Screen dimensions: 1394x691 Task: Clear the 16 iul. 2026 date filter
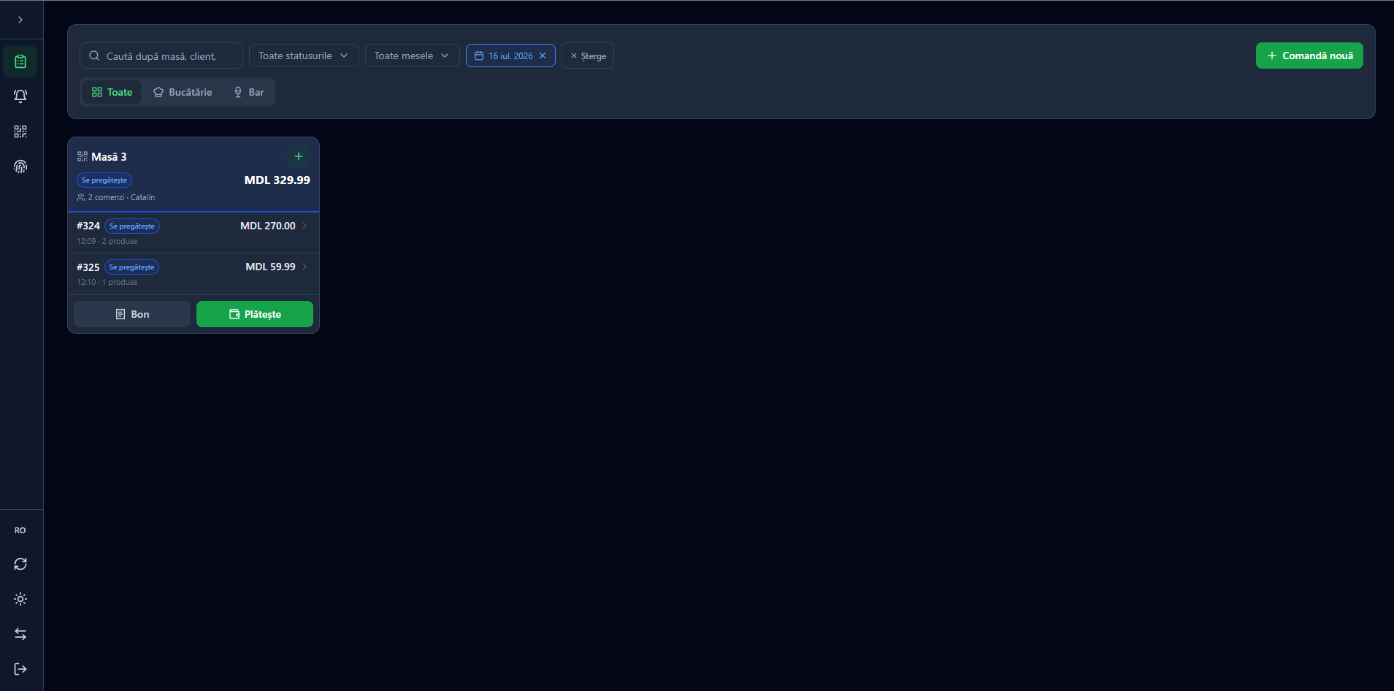[x=543, y=56]
